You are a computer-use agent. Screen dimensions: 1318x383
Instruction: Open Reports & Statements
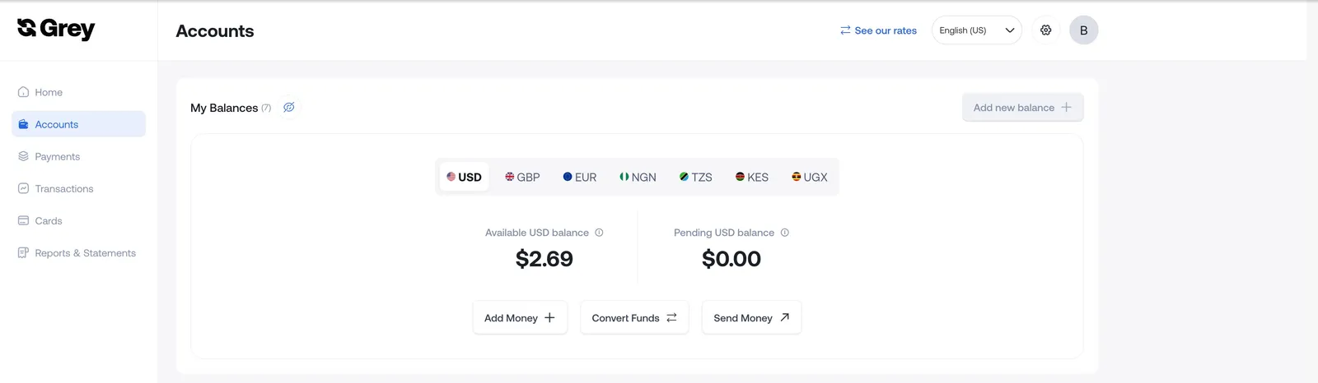pos(78,253)
